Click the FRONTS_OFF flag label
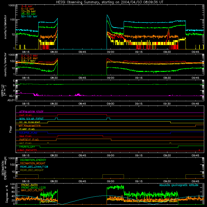The width and height of the screenshot is (207, 207). point(27,147)
